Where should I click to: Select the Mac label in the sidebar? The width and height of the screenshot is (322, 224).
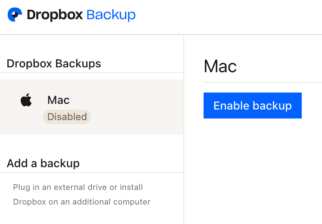pos(58,100)
